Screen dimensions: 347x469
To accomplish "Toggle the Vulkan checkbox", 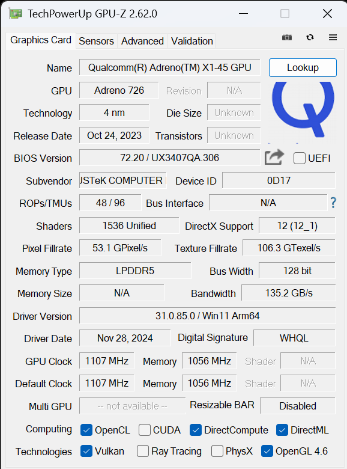I will tap(86, 451).
